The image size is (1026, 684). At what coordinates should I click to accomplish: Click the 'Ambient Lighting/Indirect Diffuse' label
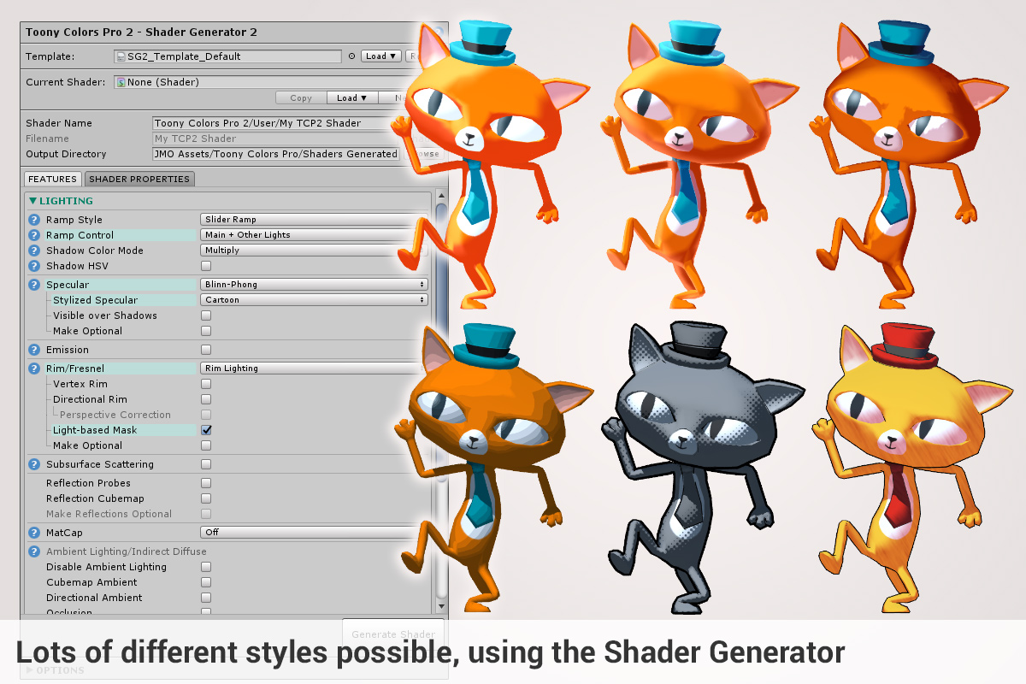[127, 551]
